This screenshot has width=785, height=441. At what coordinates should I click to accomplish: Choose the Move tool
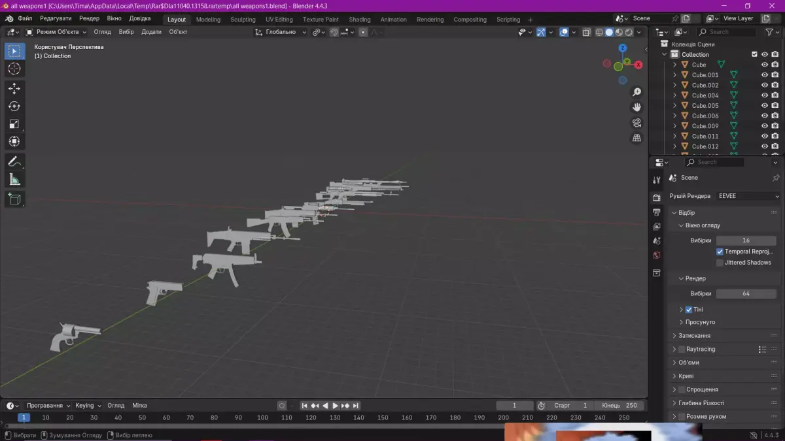point(14,89)
